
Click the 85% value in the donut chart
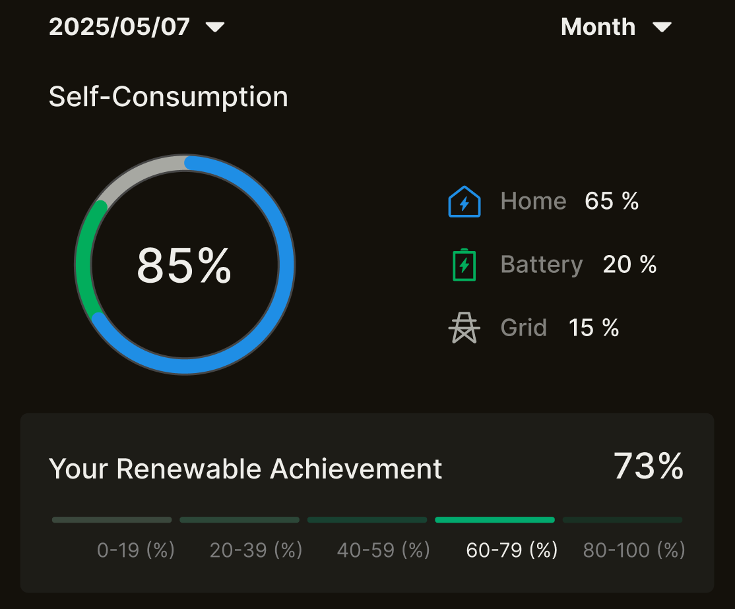click(184, 266)
